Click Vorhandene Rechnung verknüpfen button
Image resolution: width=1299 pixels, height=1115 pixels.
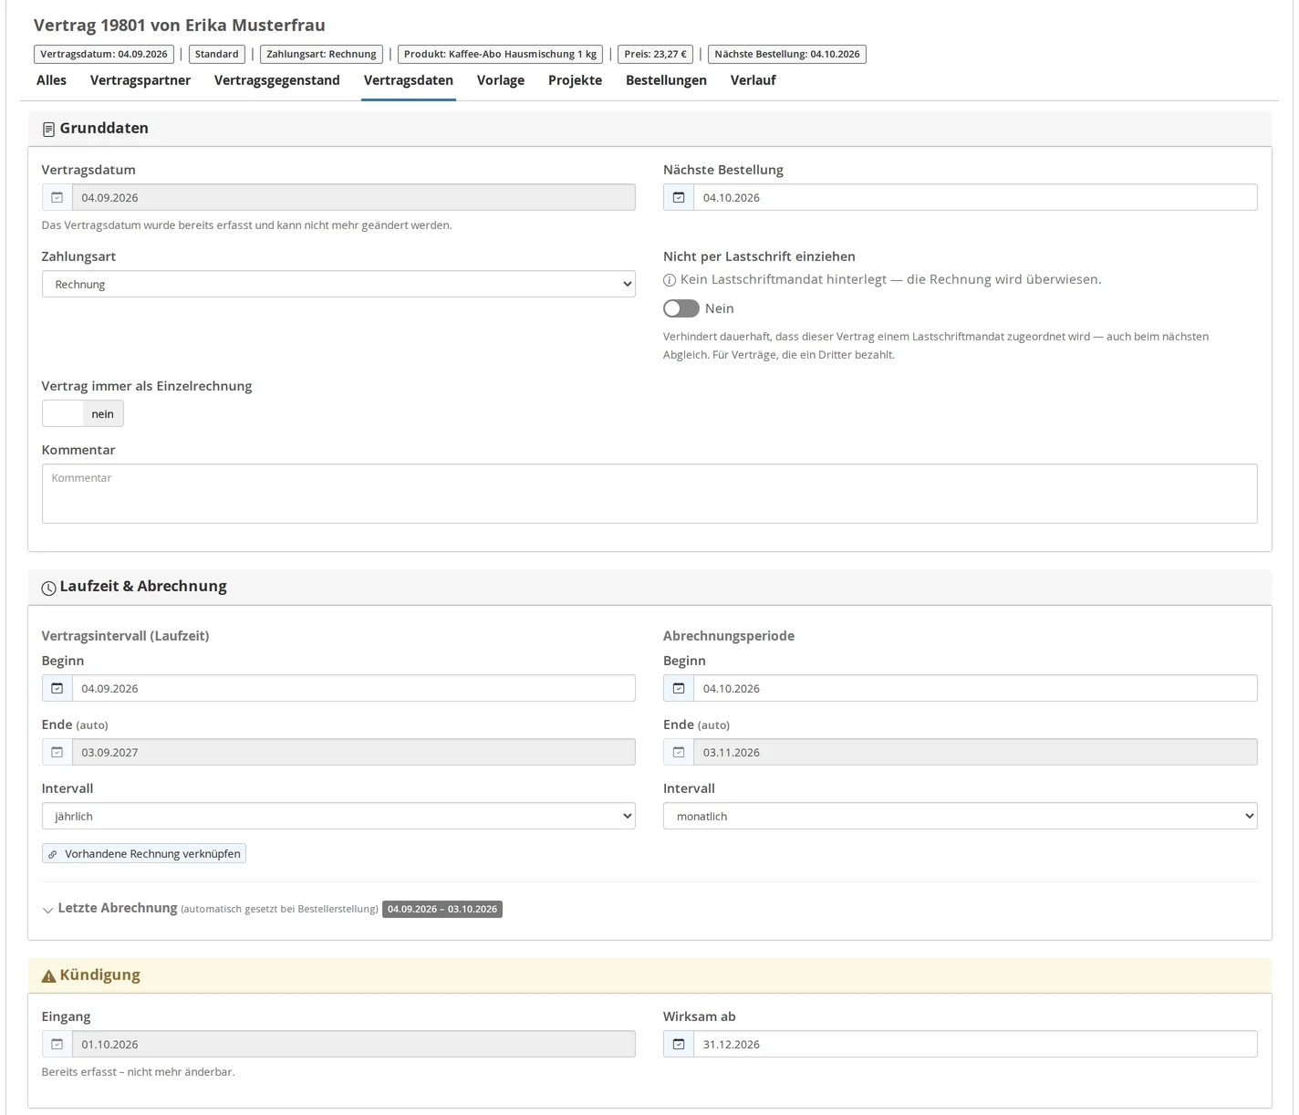point(144,854)
